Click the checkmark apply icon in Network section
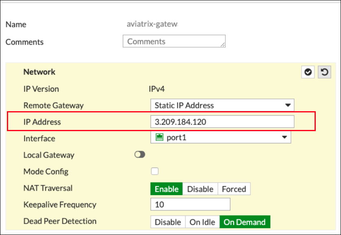 308,72
